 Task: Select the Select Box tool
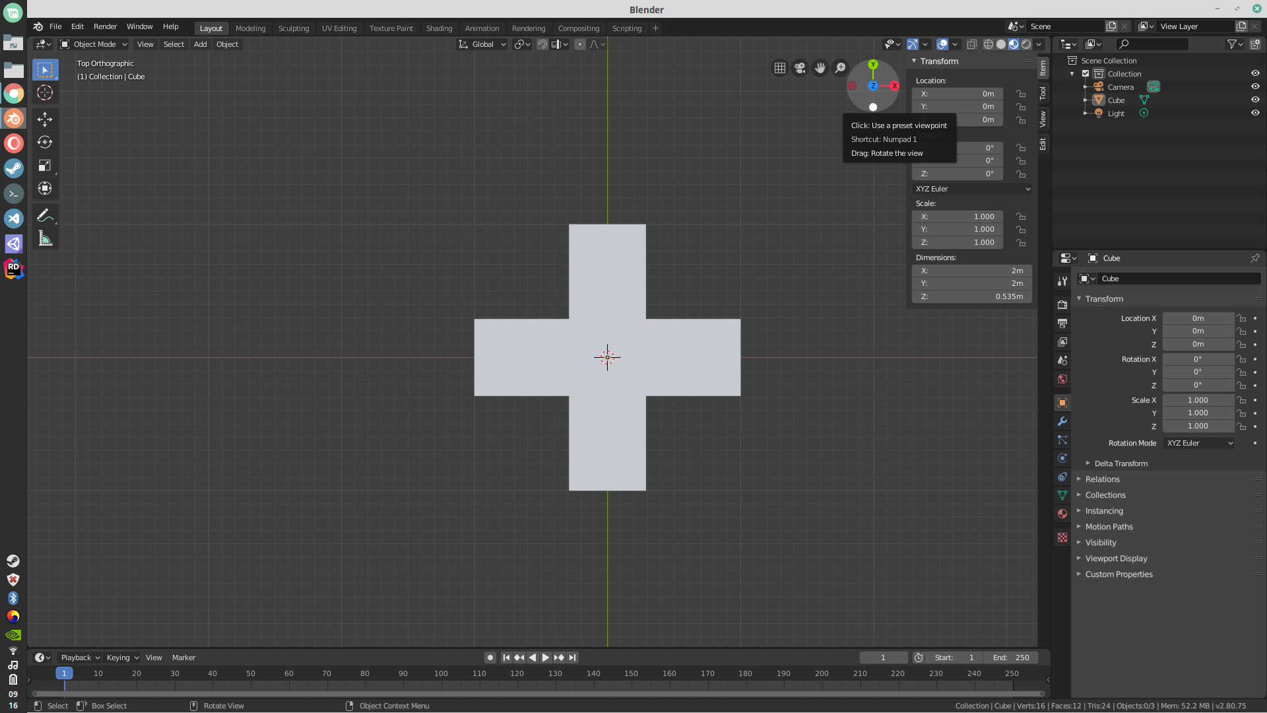click(x=45, y=70)
